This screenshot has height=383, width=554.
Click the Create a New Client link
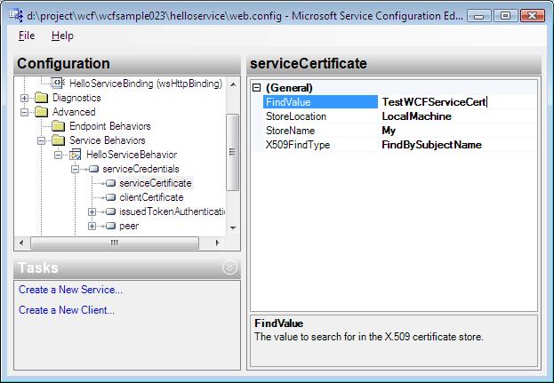coord(67,310)
